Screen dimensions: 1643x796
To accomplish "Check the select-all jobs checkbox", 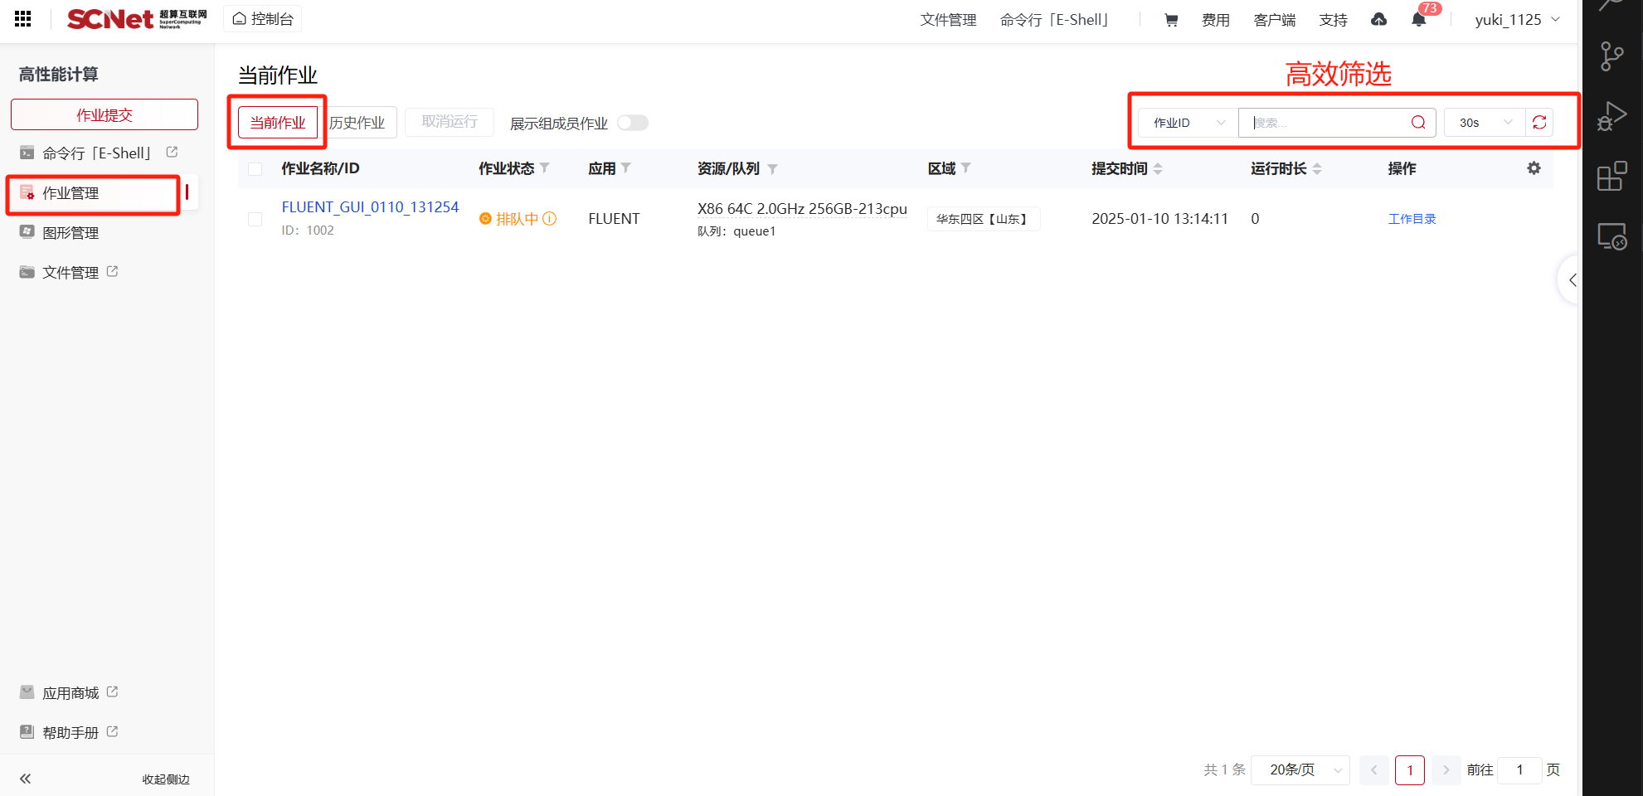I will 255,169.
